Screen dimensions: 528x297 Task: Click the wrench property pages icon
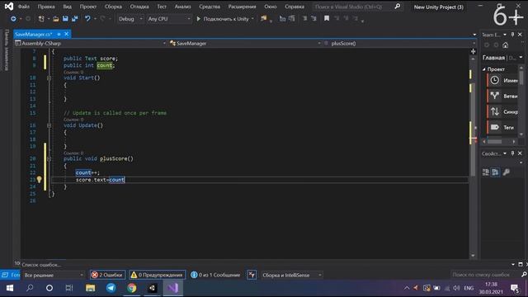[x=506, y=172]
